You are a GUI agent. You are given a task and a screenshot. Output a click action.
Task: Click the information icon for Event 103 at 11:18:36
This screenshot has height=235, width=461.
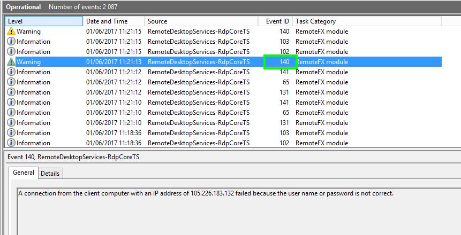pyautogui.click(x=11, y=133)
